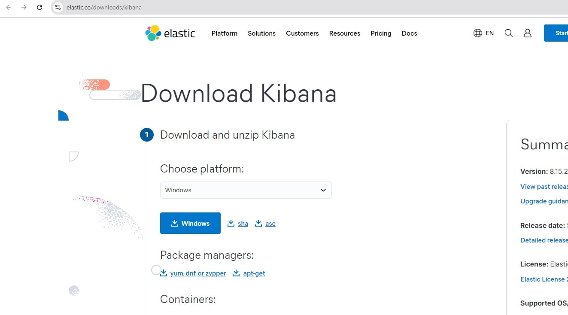Viewport: 568px width, 315px height.
Task: Open Detailed release notes link
Action: pyautogui.click(x=544, y=240)
